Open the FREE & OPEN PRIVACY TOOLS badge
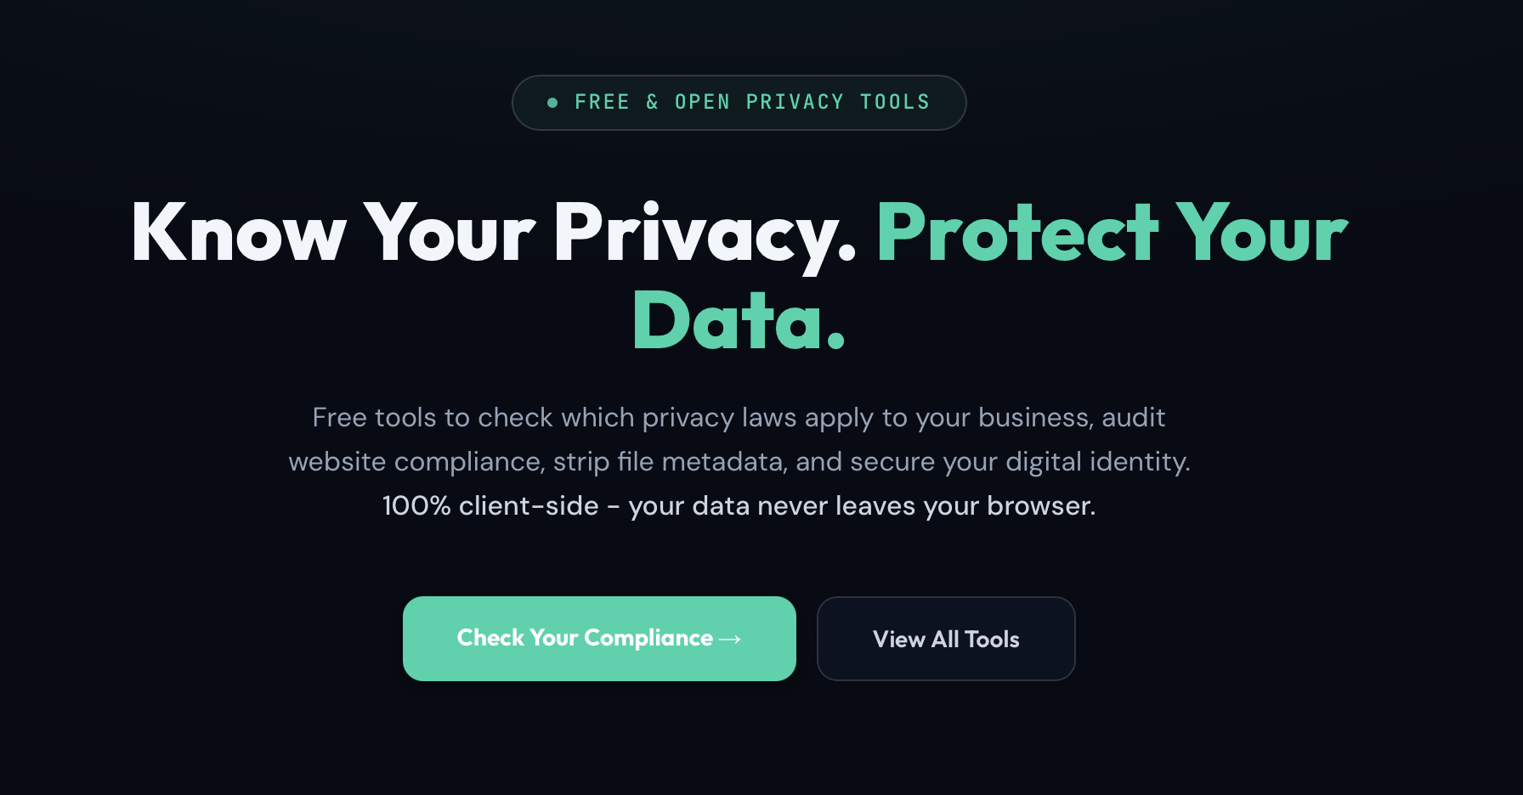Image resolution: width=1523 pixels, height=795 pixels. (739, 102)
